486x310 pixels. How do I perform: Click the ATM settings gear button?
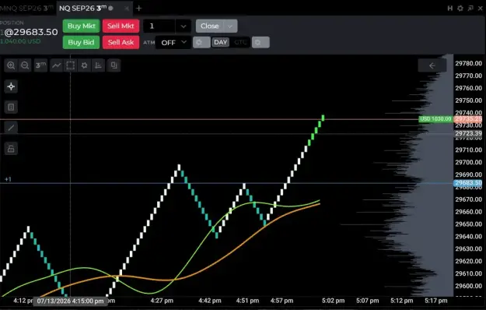pyautogui.click(x=201, y=43)
